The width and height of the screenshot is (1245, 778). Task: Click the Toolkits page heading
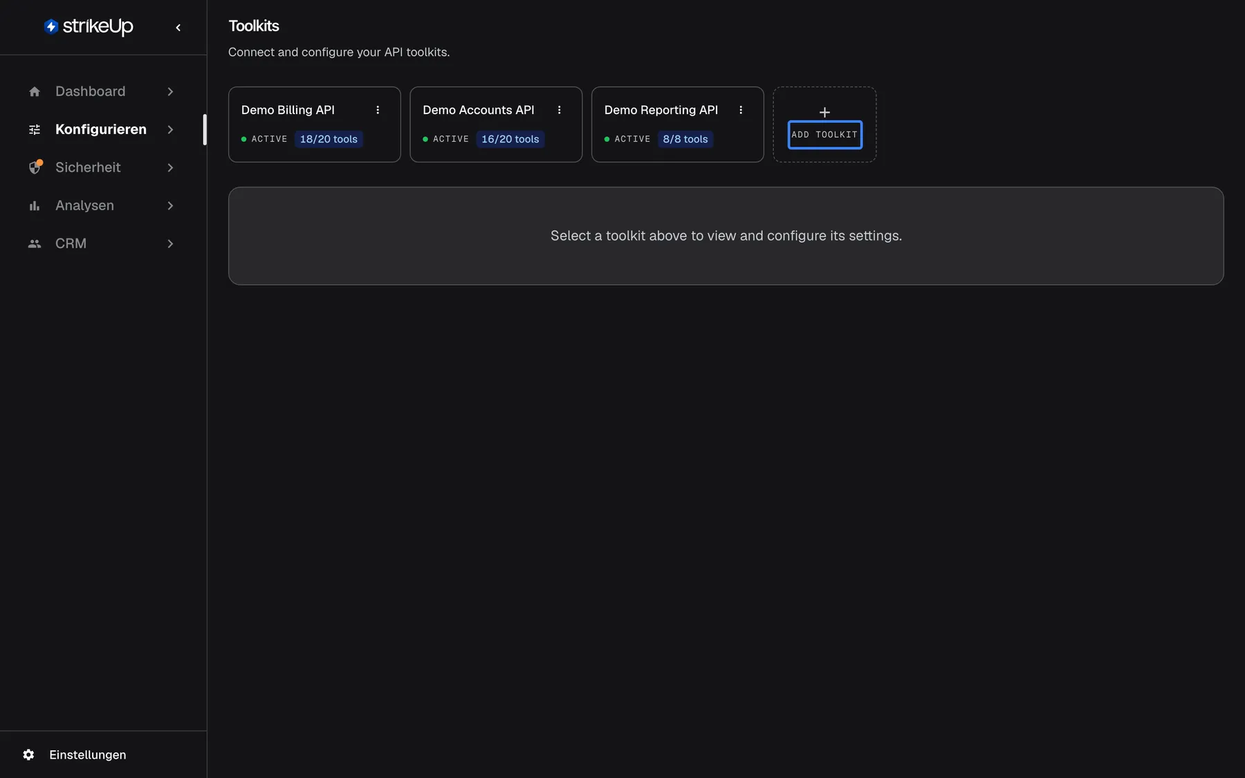click(x=254, y=26)
